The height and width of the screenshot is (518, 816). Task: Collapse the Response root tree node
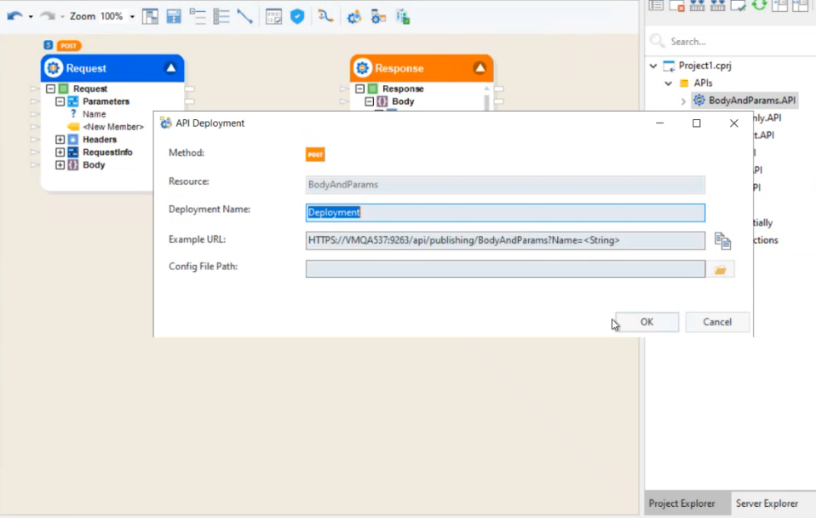tap(359, 89)
